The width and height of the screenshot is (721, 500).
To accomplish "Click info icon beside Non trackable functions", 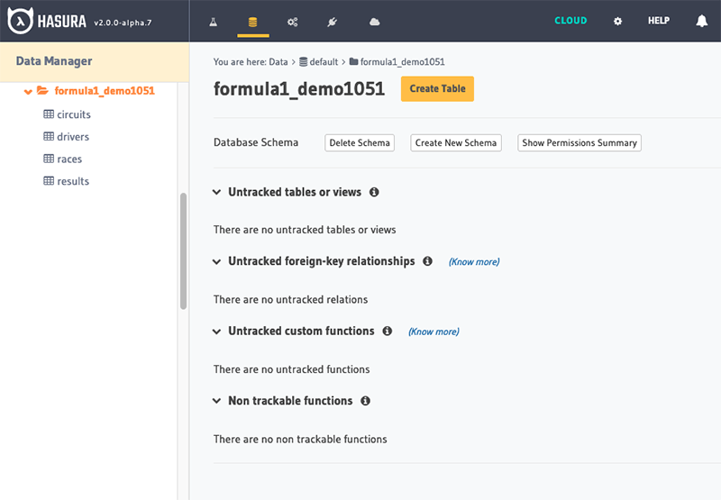I will click(365, 401).
